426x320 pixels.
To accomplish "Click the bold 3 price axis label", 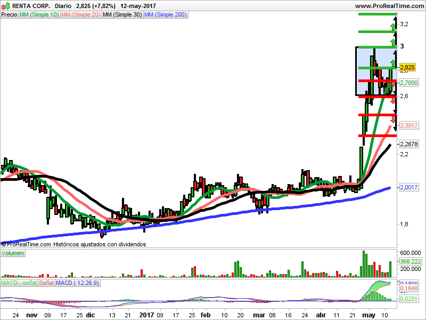I will (x=402, y=46).
